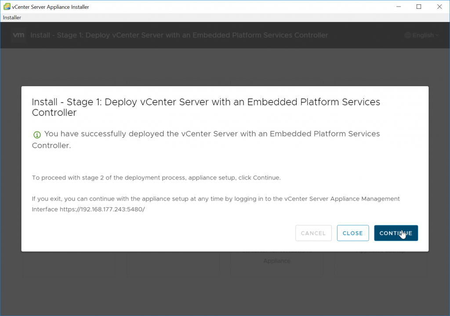This screenshot has width=450, height=316.
Task: Open the Installer menu
Action: [x=12, y=18]
